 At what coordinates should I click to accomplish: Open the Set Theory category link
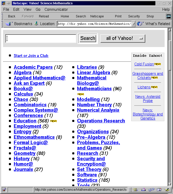click(x=89, y=169)
